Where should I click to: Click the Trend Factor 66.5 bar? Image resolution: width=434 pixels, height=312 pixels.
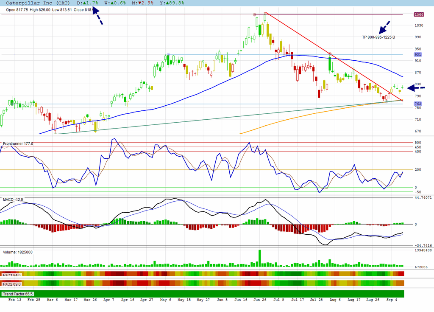202,294
